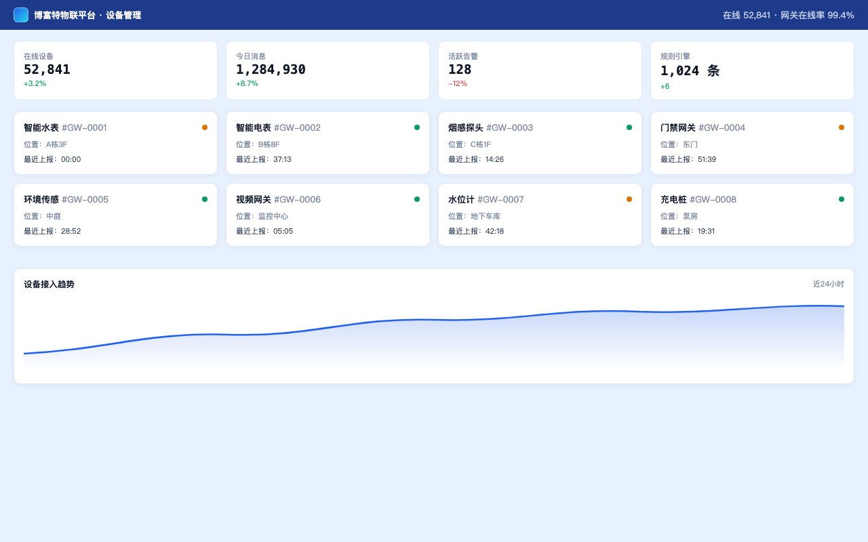Click 博富特物联平台 · 设备管理 header title
Screen dimensions: 868x542
(87, 15)
